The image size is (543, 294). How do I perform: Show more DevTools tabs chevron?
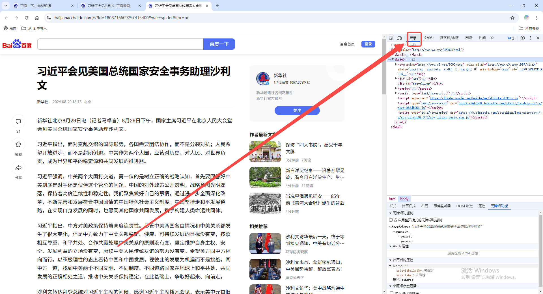(x=492, y=38)
